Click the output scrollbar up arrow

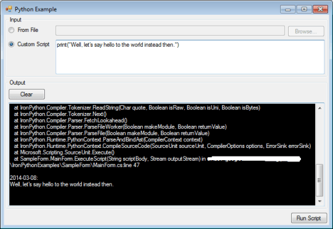pos(320,109)
